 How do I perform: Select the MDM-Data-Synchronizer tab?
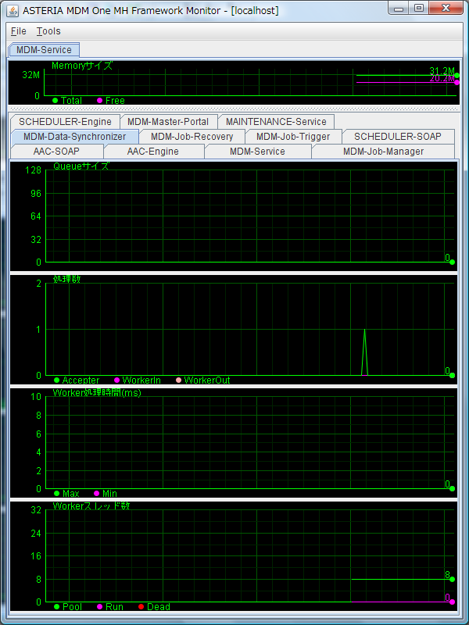pos(74,136)
